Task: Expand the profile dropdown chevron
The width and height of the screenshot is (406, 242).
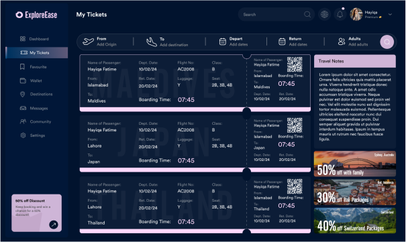Action: (390, 15)
